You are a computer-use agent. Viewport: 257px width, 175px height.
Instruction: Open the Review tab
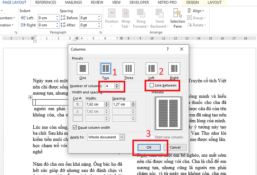click(97, 3)
